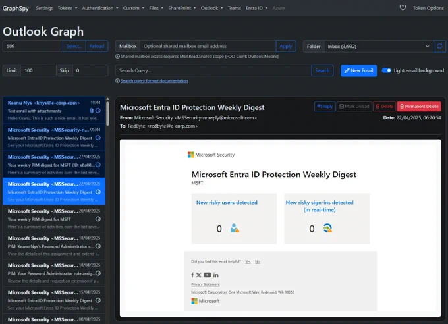Click info icon beside search query documentation

pos(117,81)
